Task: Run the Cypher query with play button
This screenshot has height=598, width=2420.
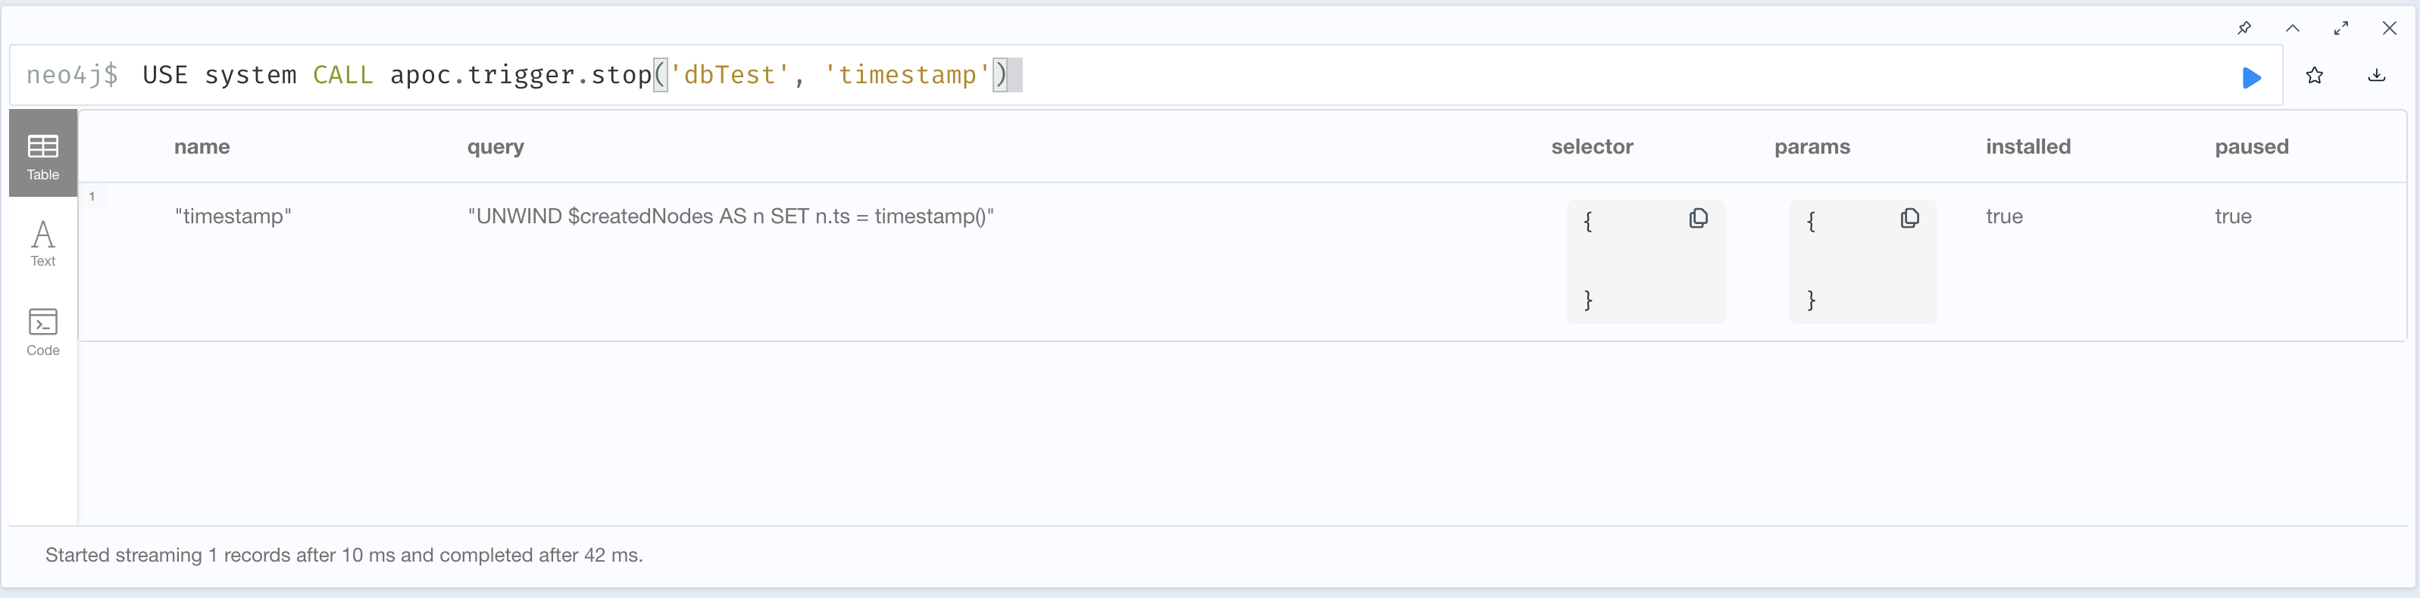Action: 2251,77
